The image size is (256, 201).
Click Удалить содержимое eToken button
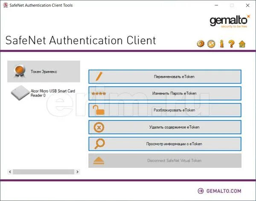165,127
